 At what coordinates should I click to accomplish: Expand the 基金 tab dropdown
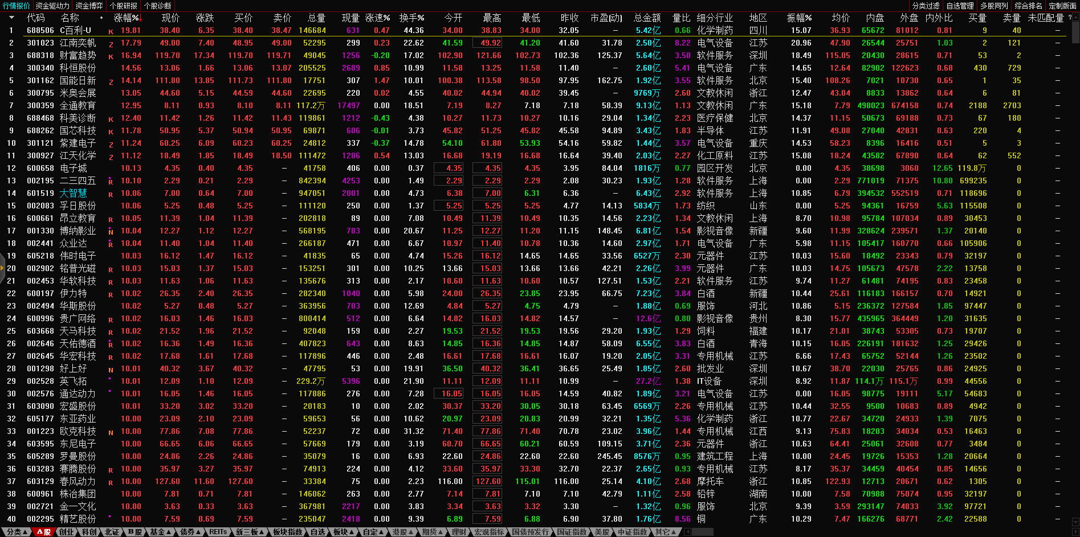[160, 532]
